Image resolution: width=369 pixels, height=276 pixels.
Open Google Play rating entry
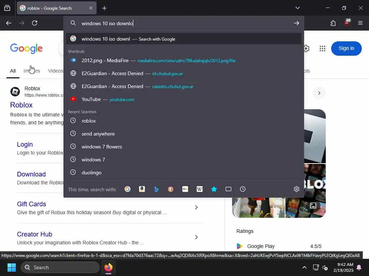point(279,246)
